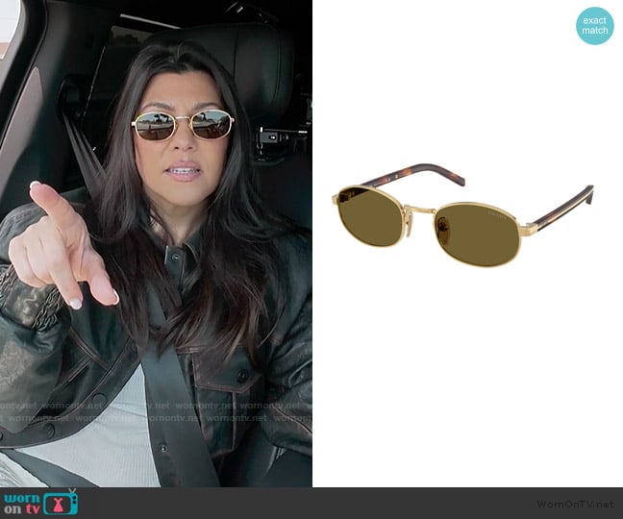The height and width of the screenshot is (519, 623).
Task: Click the Worn on TV logo
Action: pos(41,503)
